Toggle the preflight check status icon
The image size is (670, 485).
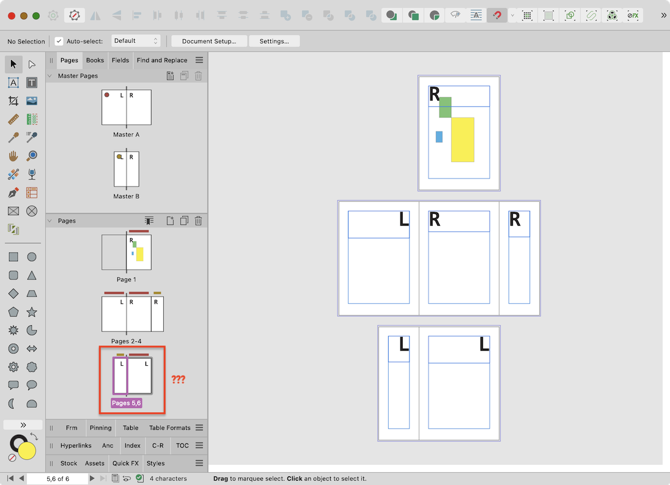tap(139, 478)
